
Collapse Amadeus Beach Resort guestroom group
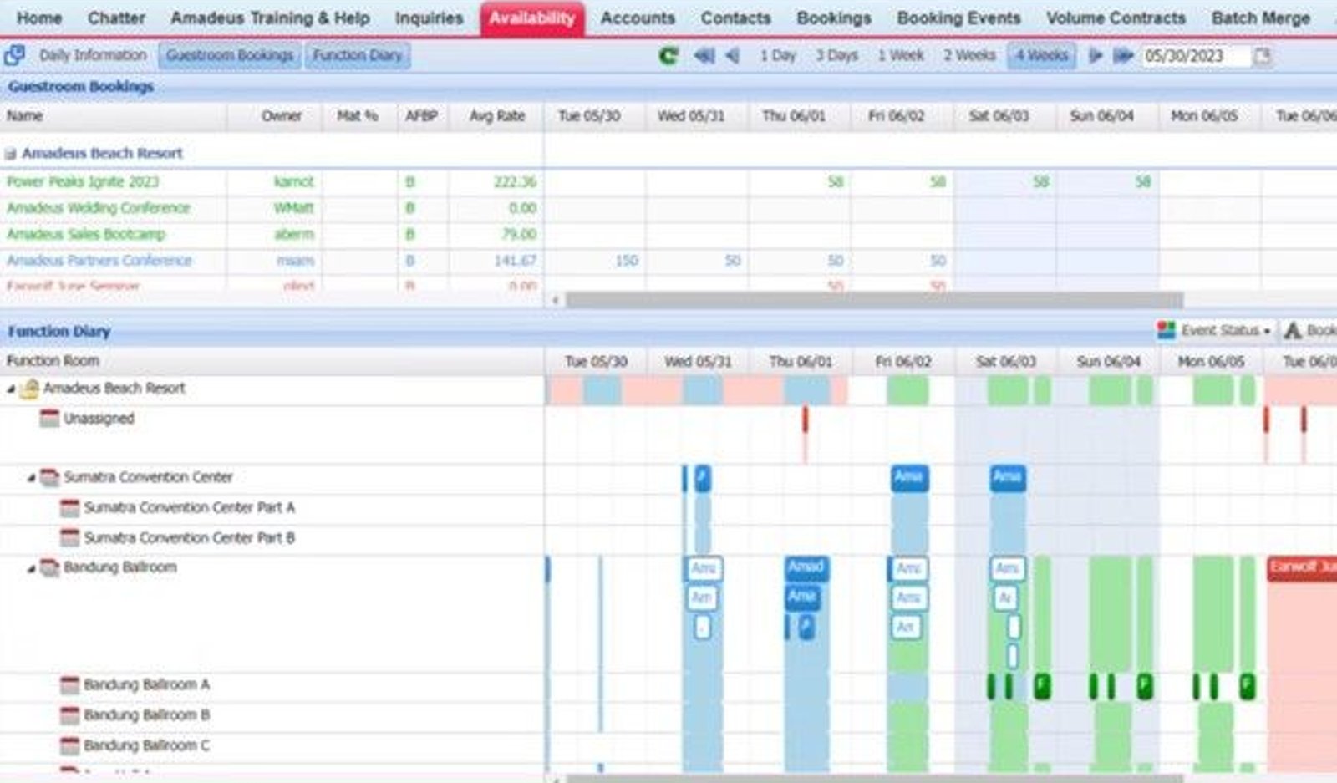10,154
